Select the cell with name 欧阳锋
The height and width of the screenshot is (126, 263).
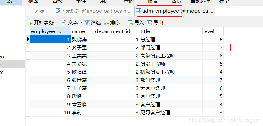click(x=83, y=72)
